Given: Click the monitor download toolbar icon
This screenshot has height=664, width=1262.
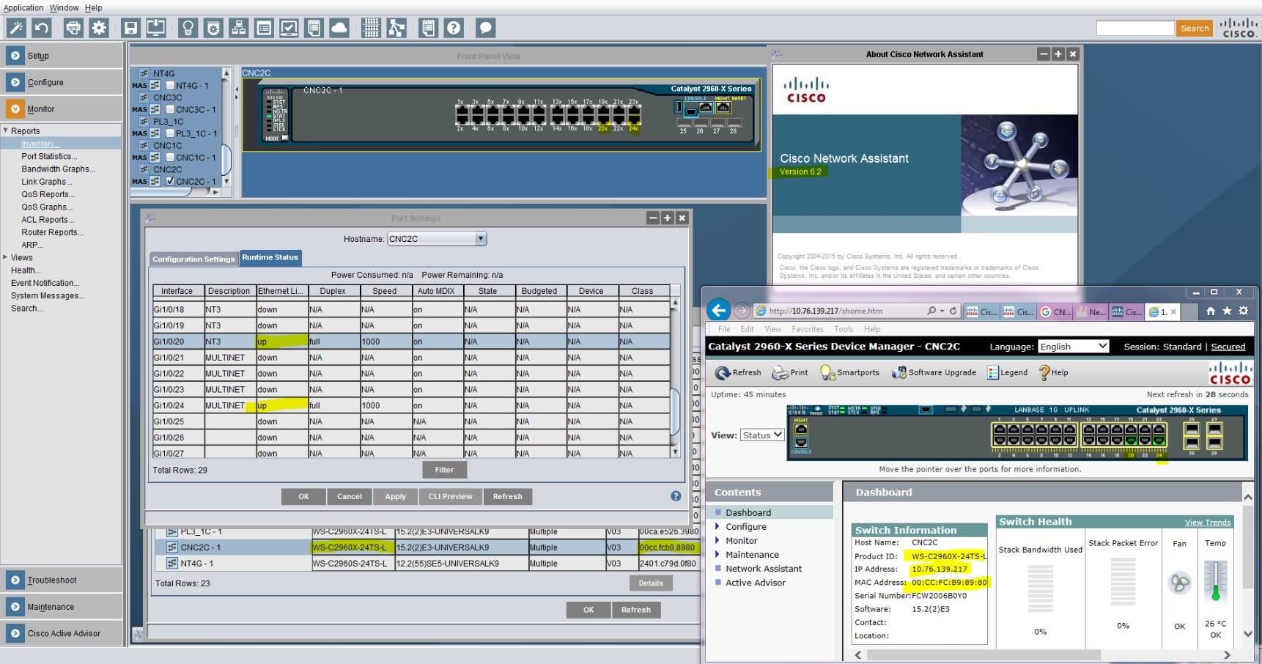Looking at the screenshot, I should coord(156,28).
